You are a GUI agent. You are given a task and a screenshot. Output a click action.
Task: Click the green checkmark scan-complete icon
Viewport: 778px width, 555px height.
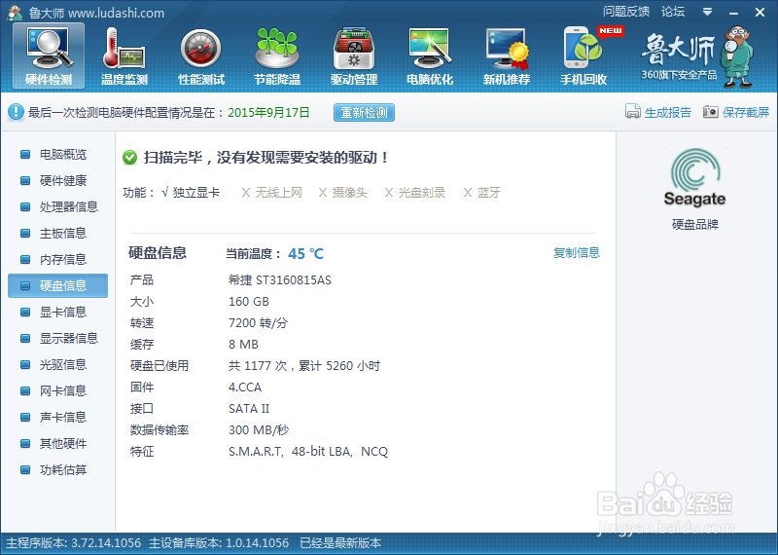(x=129, y=158)
